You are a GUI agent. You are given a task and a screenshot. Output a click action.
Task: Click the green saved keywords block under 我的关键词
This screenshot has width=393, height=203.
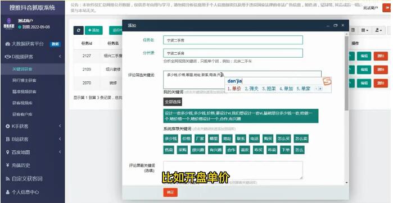tap(241, 116)
